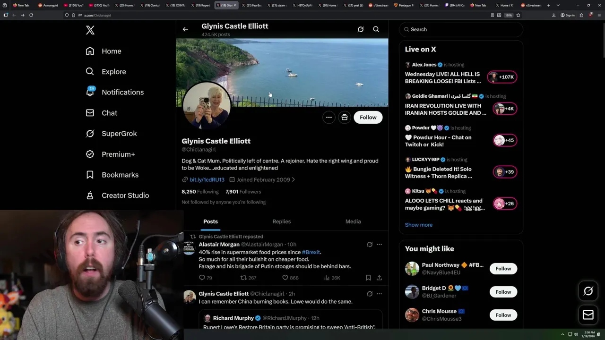Open browser downloads icon
605x340 pixels.
(x=554, y=15)
